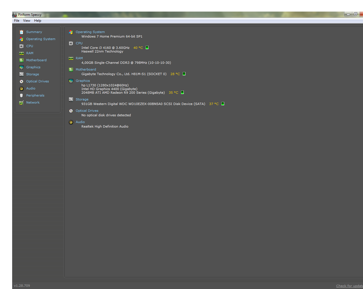Image resolution: width=363 pixels, height=289 pixels.
Task: Click Intel HD Graphics 4400 text
Action: click(109, 89)
